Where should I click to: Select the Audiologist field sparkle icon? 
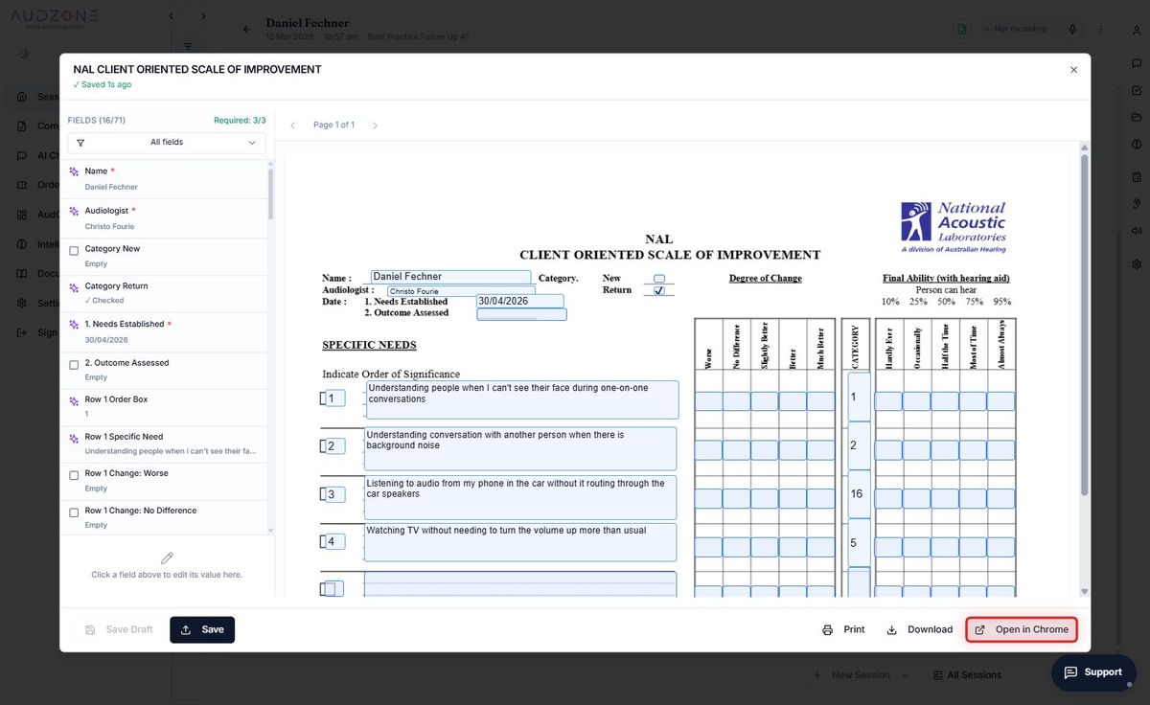tap(74, 211)
